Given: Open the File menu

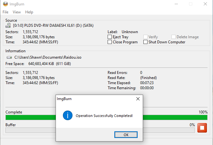Looking at the screenshot, I should (x=5, y=12).
